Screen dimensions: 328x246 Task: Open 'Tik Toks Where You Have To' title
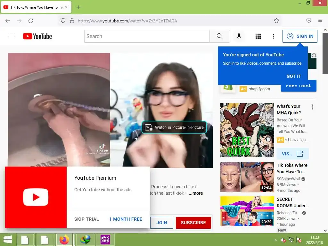(292, 168)
